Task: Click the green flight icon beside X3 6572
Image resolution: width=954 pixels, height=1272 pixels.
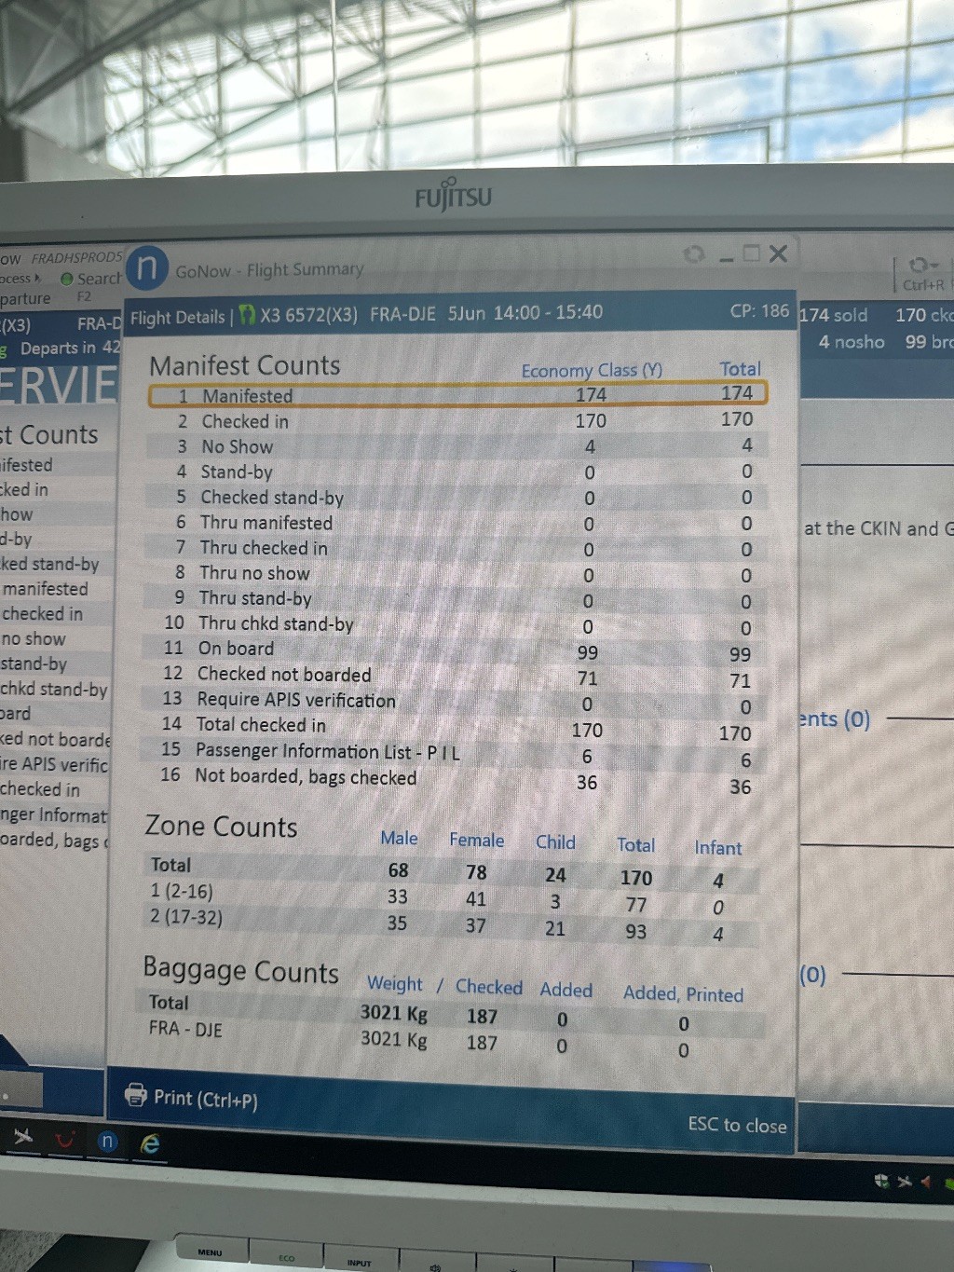Action: 247,315
